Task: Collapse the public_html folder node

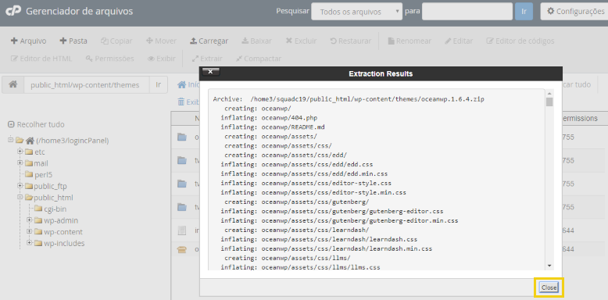Action: pos(20,198)
